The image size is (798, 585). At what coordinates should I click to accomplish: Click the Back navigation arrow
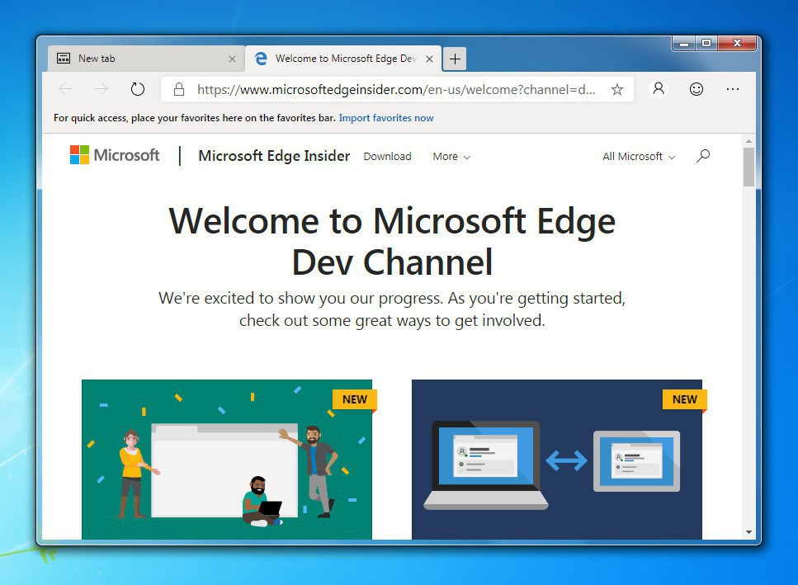point(65,89)
